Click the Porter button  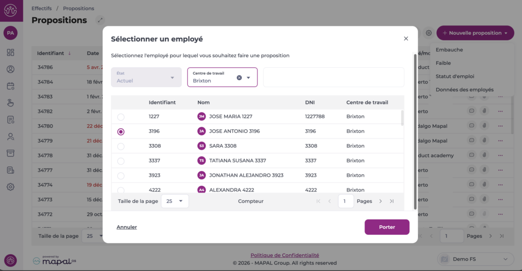pos(387,227)
